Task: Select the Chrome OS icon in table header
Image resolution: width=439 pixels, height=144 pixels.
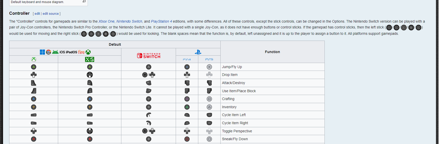Action: (48, 52)
